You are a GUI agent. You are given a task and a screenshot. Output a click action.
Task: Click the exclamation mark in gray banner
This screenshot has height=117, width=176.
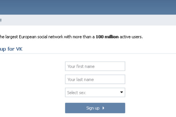[x=1, y=20]
